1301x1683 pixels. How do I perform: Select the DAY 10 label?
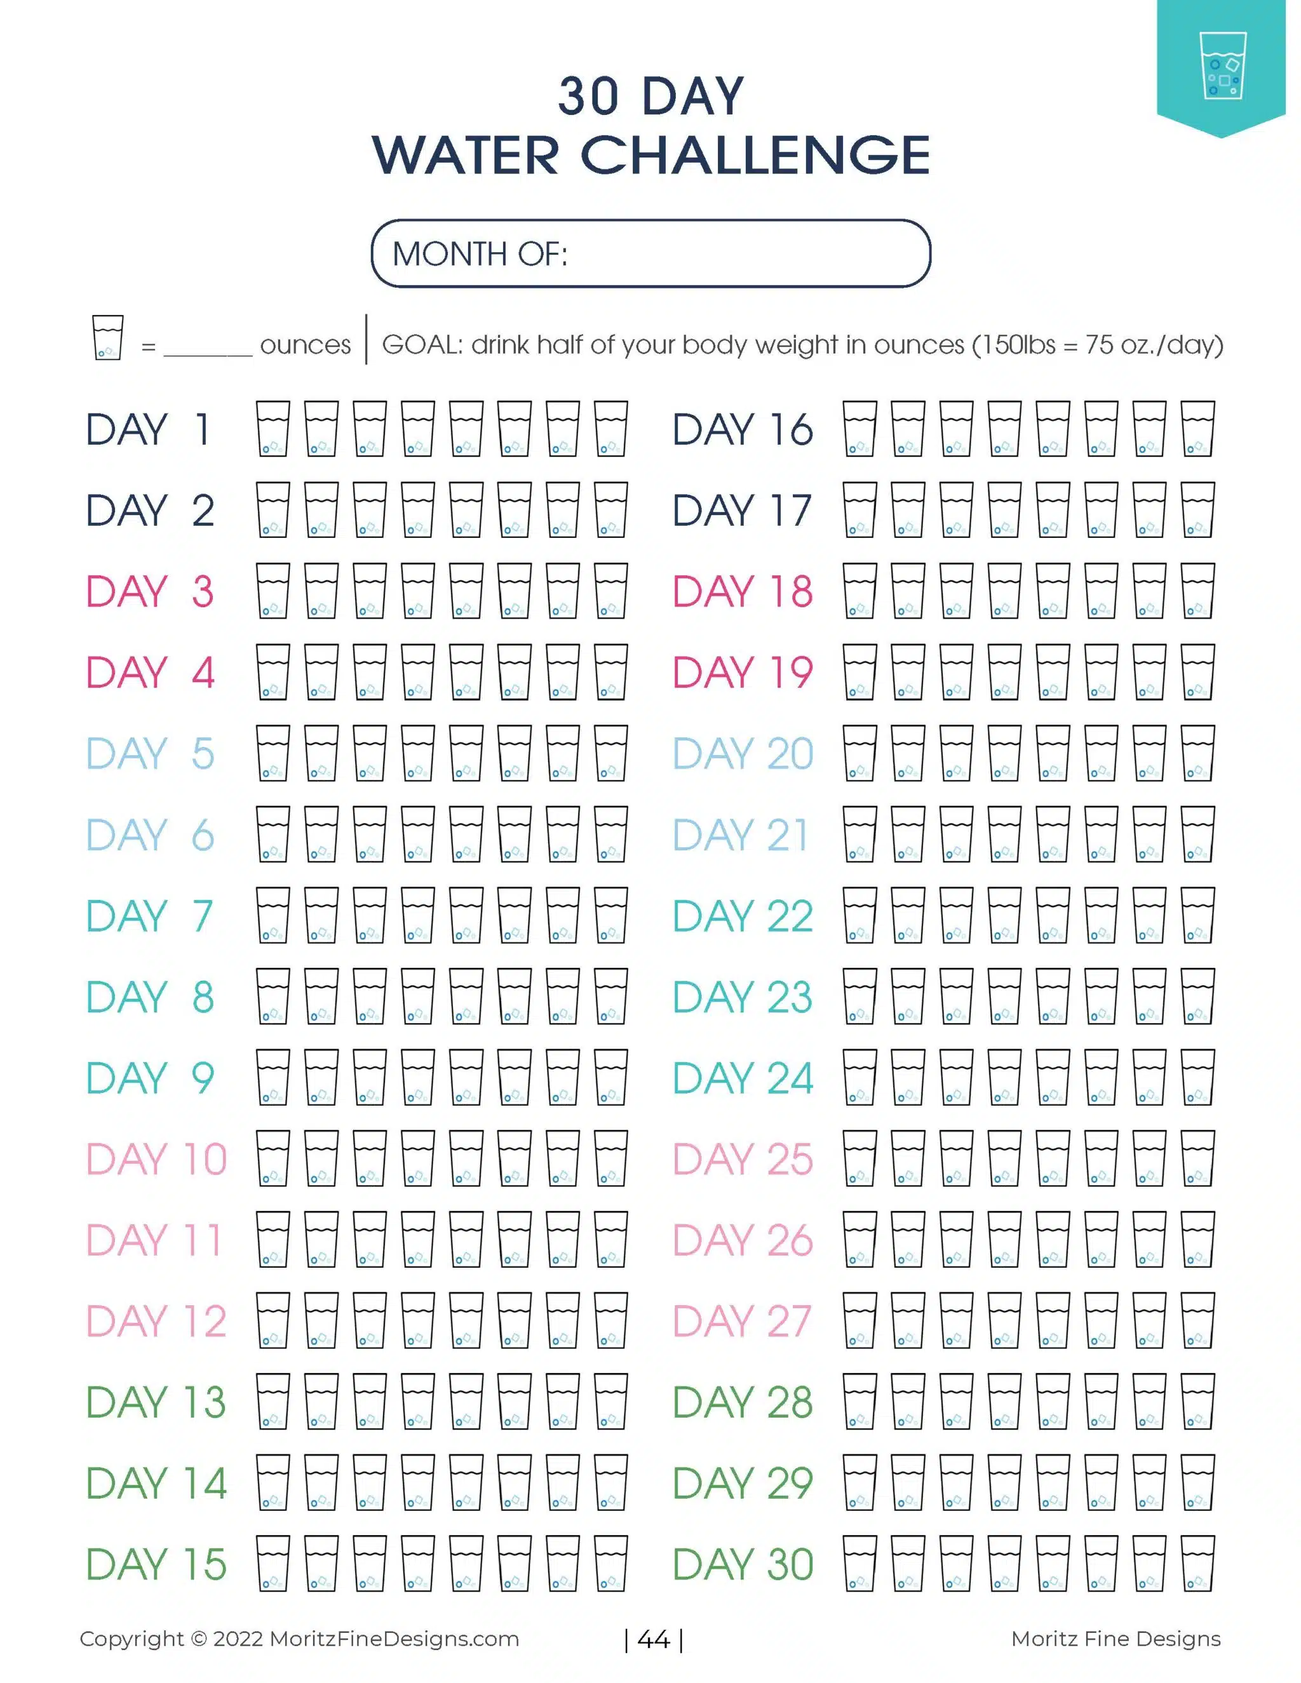156,1159
